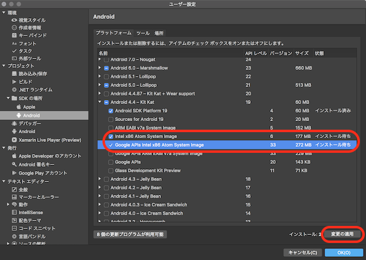Select the Apple logo icon under SDK

19,107
